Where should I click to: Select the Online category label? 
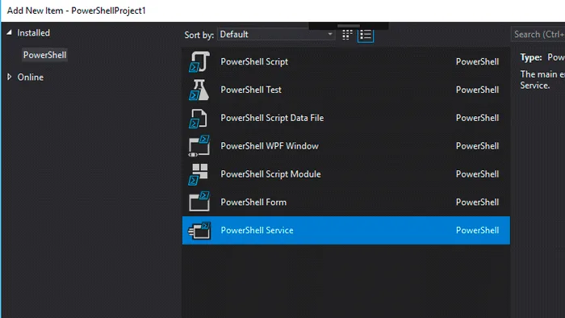tap(31, 77)
